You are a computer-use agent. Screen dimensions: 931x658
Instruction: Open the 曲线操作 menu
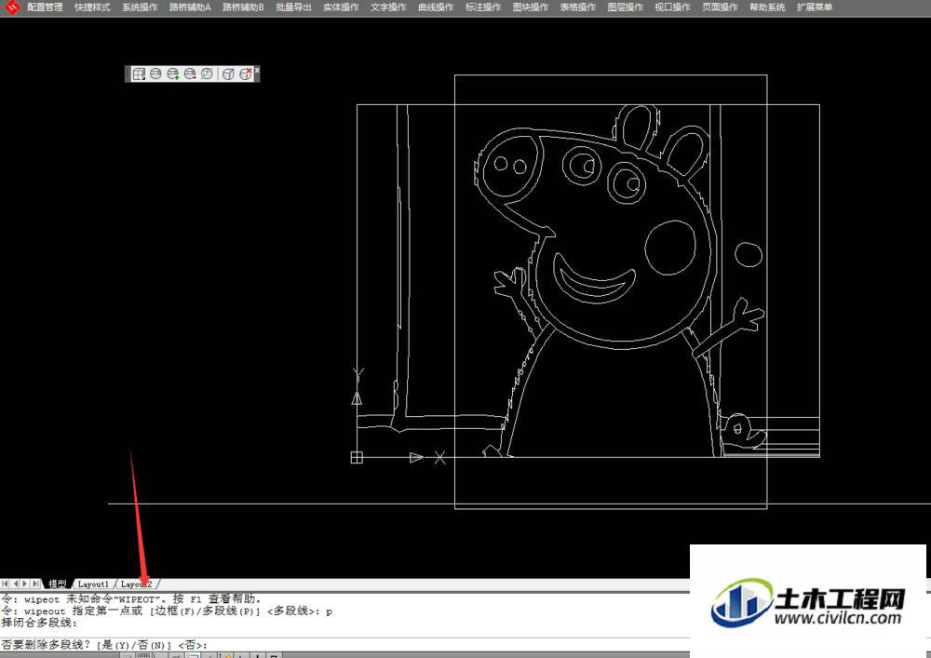coord(436,7)
